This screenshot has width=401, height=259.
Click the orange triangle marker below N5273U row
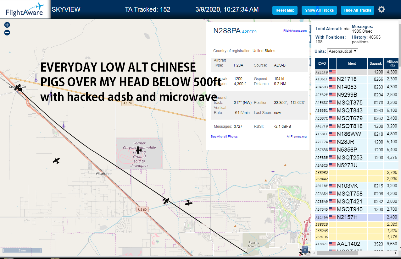(285, 165)
